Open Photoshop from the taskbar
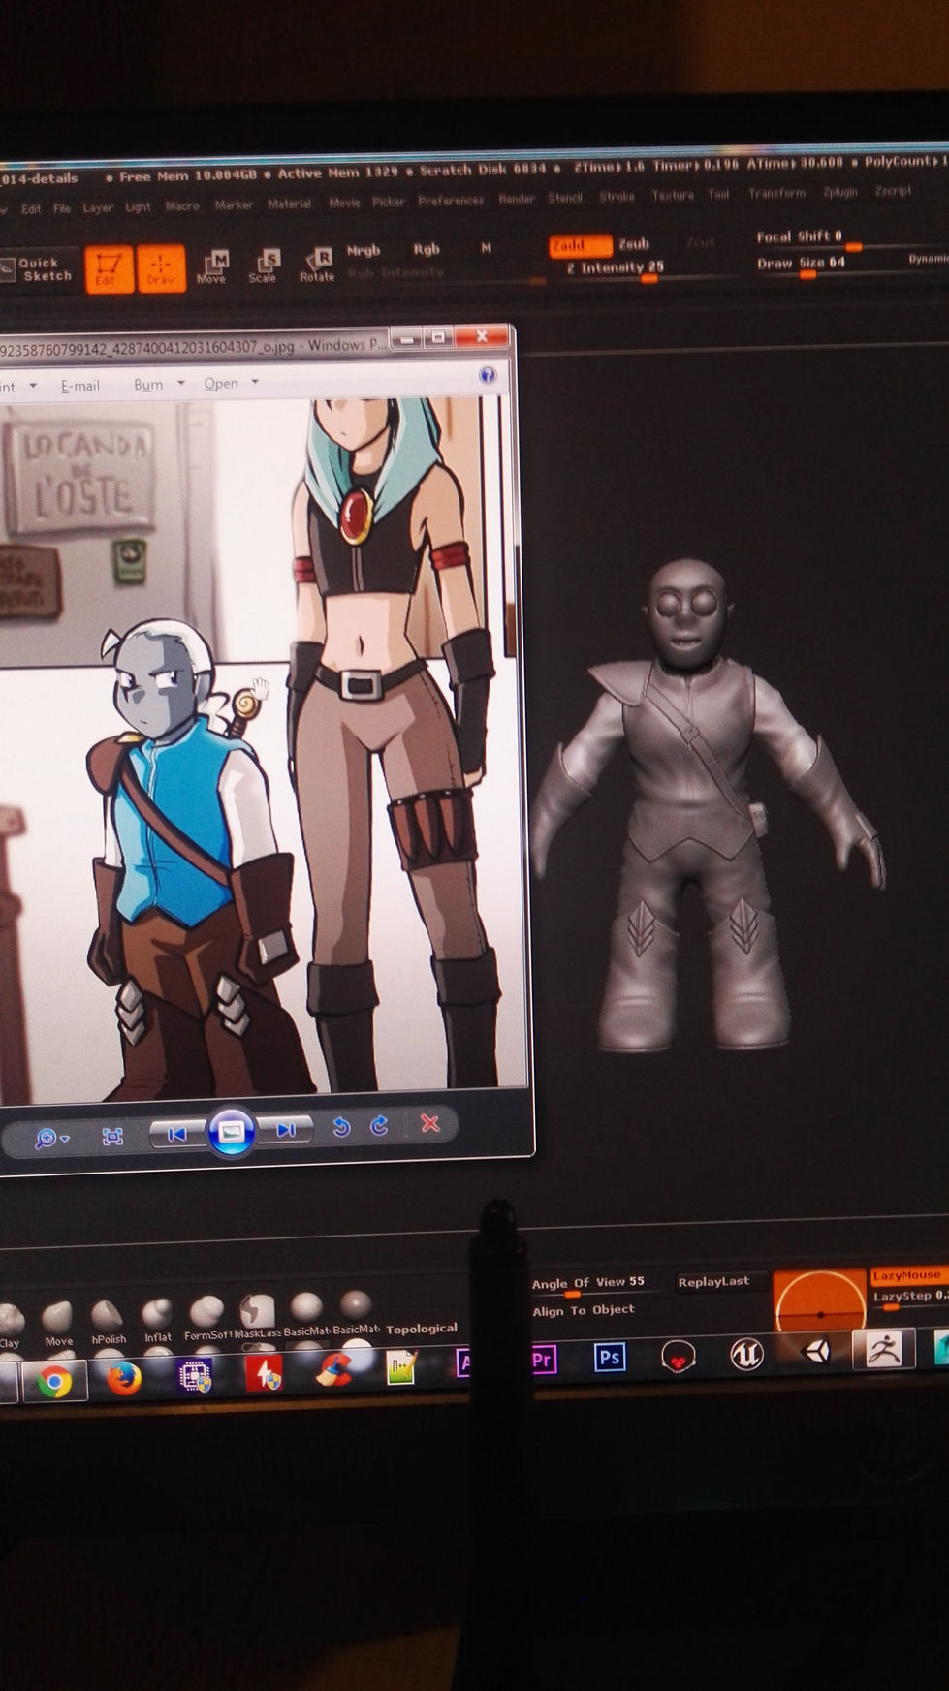This screenshot has height=1691, width=949. coord(609,1357)
